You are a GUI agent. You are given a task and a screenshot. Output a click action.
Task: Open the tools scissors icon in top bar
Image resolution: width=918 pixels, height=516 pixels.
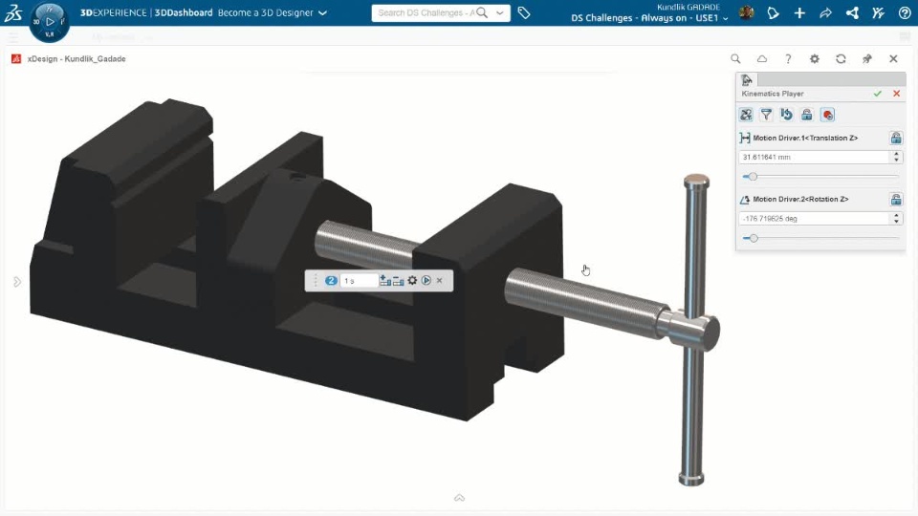(x=878, y=12)
